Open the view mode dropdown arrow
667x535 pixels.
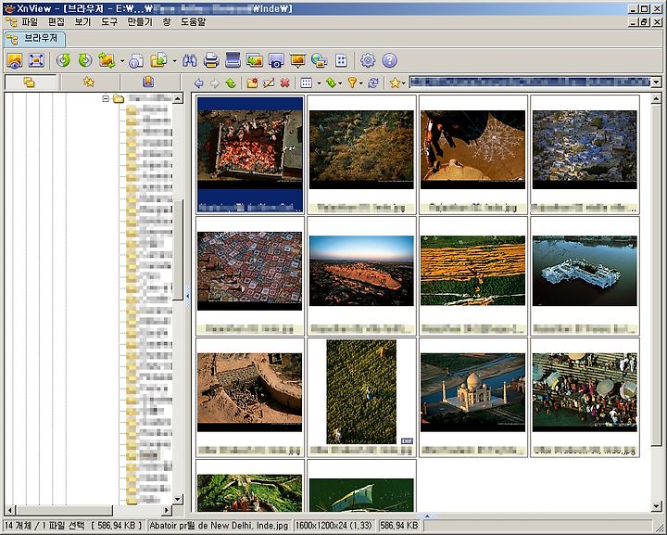[319, 83]
